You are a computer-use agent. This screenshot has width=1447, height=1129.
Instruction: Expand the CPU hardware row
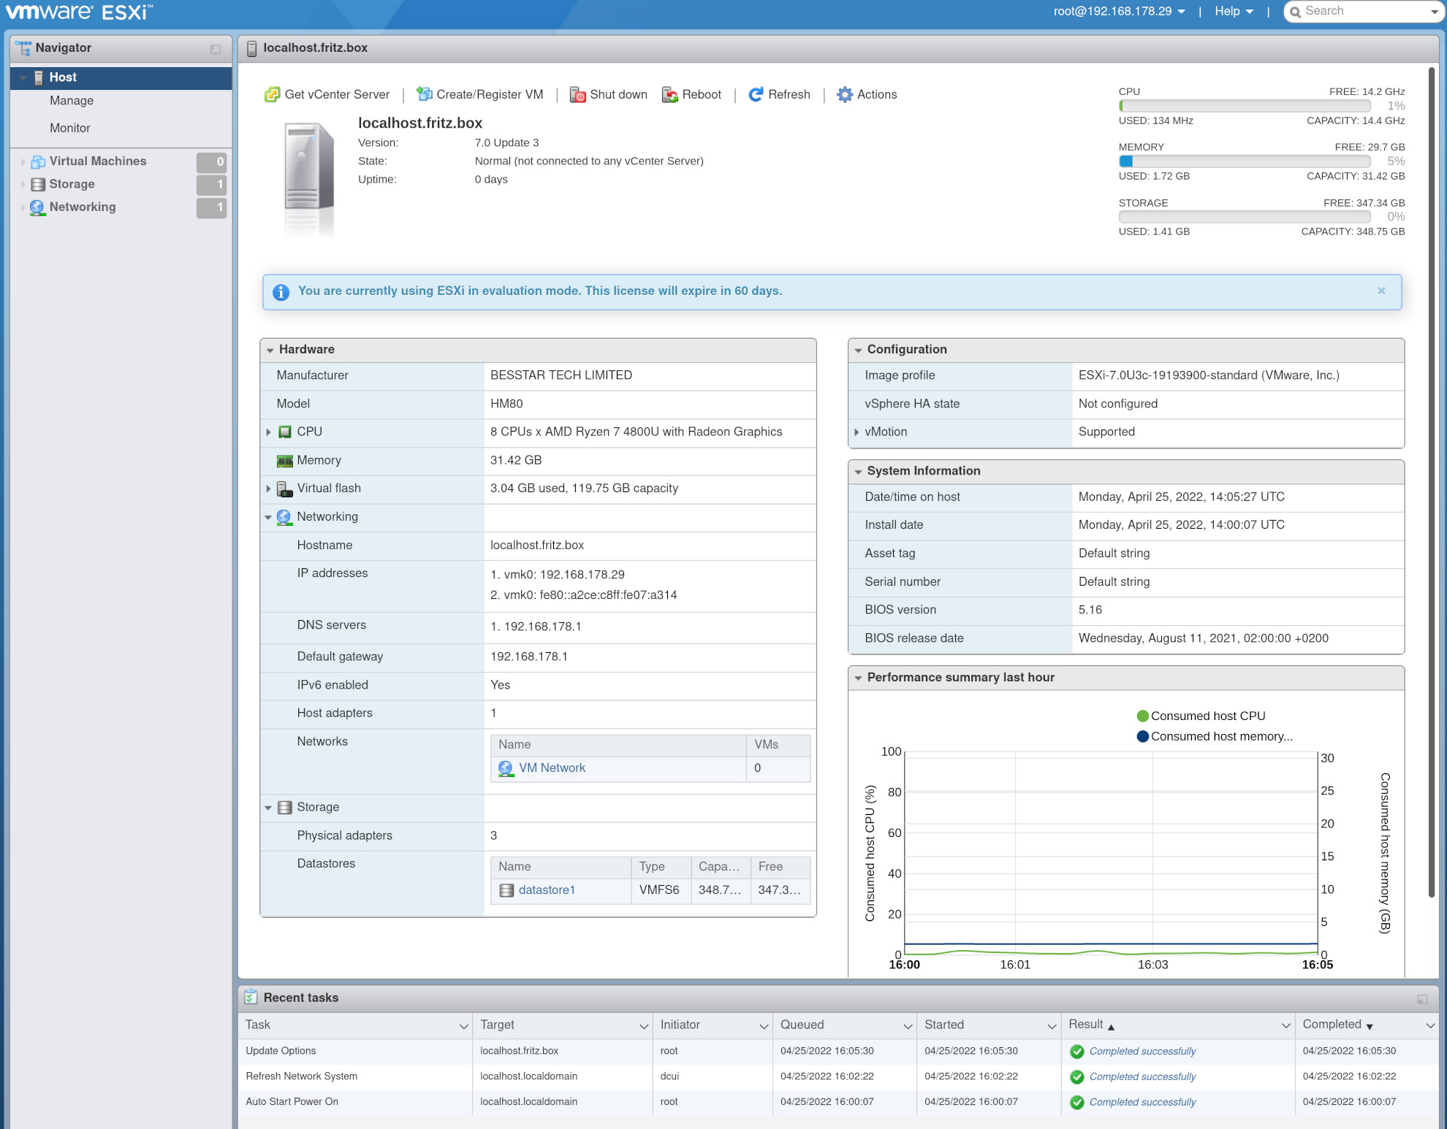click(x=268, y=432)
